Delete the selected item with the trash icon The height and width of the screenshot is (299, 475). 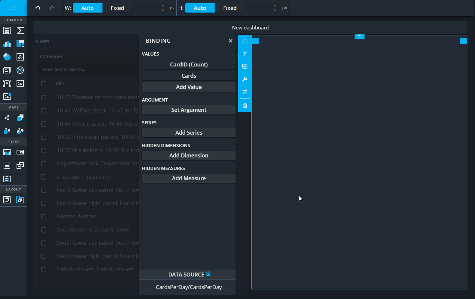(x=245, y=106)
